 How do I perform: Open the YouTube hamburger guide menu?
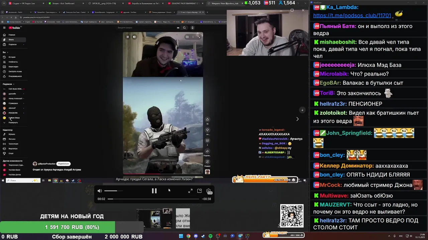(x=4, y=28)
